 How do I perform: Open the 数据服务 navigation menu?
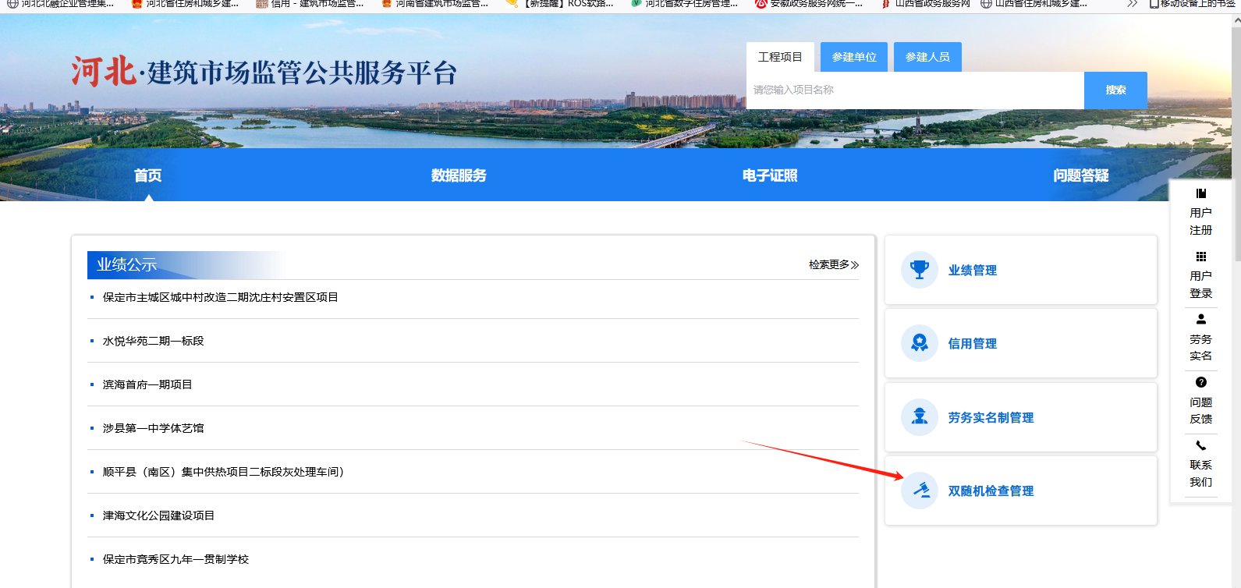click(459, 175)
